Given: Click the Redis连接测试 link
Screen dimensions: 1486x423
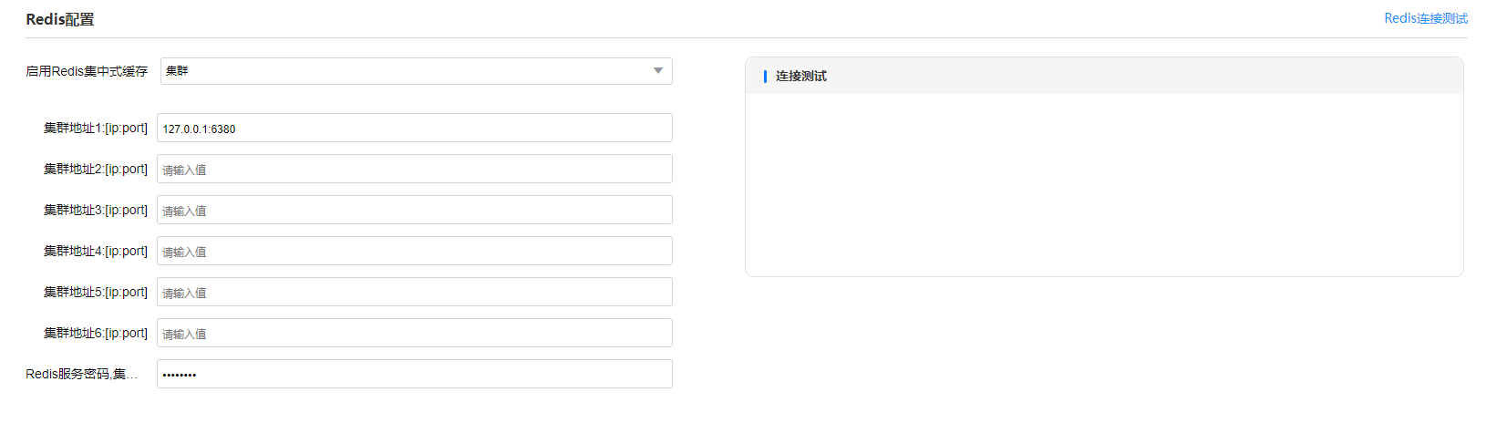Looking at the screenshot, I should [x=1425, y=18].
